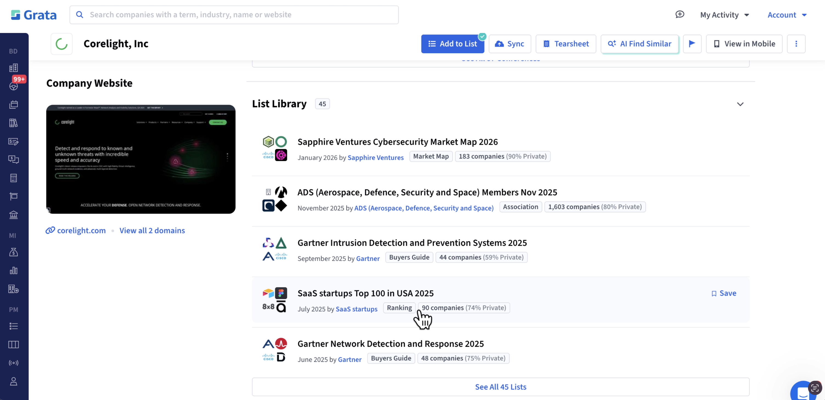Toggle Save on SaaS startups Top 100 list

coord(723,293)
